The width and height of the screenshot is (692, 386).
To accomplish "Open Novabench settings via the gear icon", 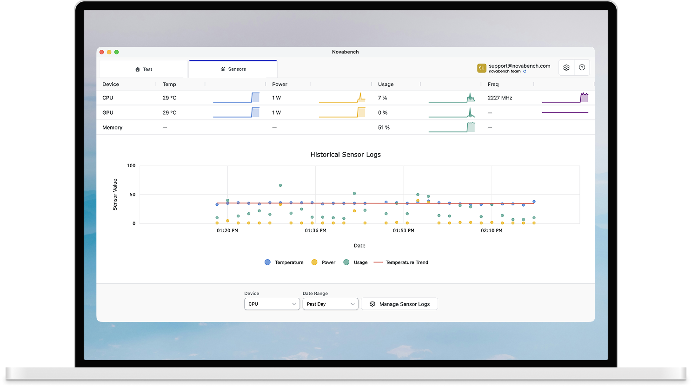I will point(566,67).
